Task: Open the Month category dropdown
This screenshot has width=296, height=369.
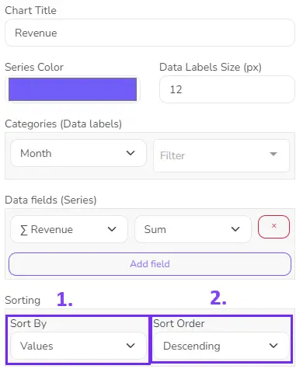Action: 78,153
